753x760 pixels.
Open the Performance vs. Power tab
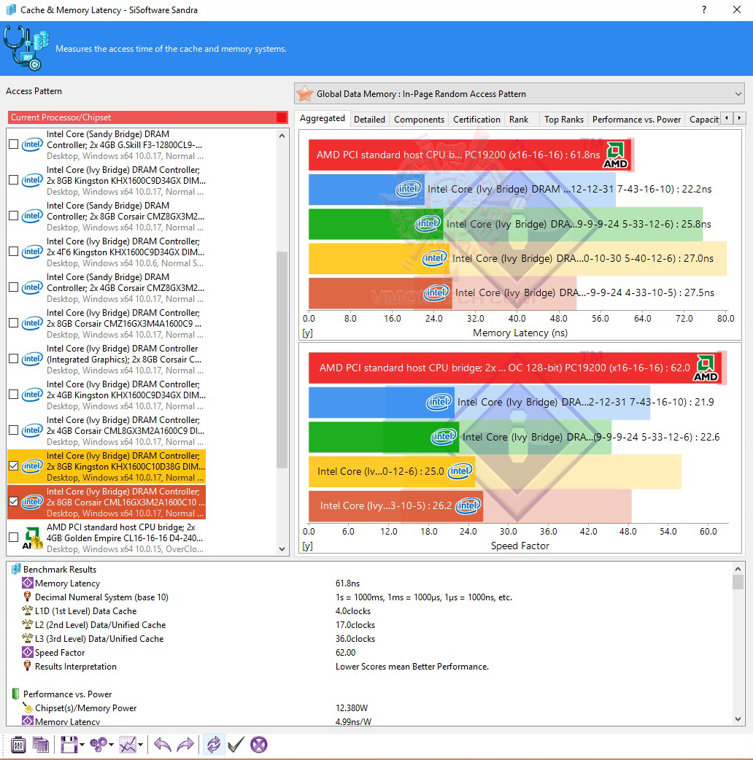coord(637,119)
